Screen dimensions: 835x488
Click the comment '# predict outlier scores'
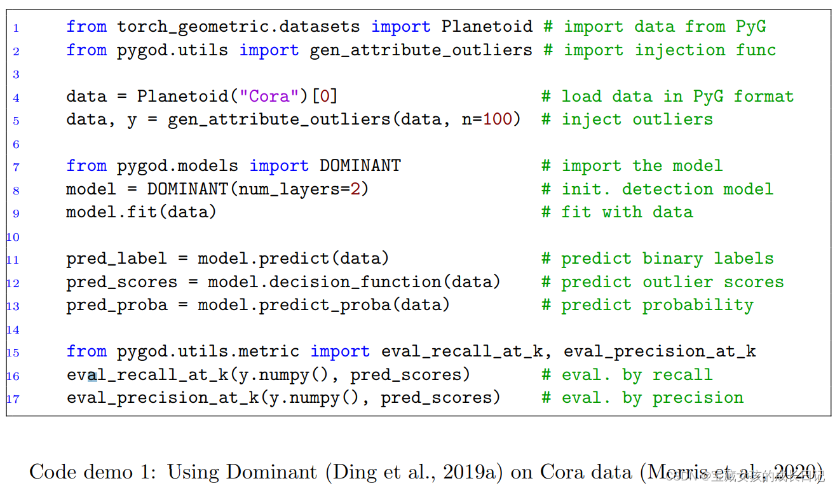point(663,282)
